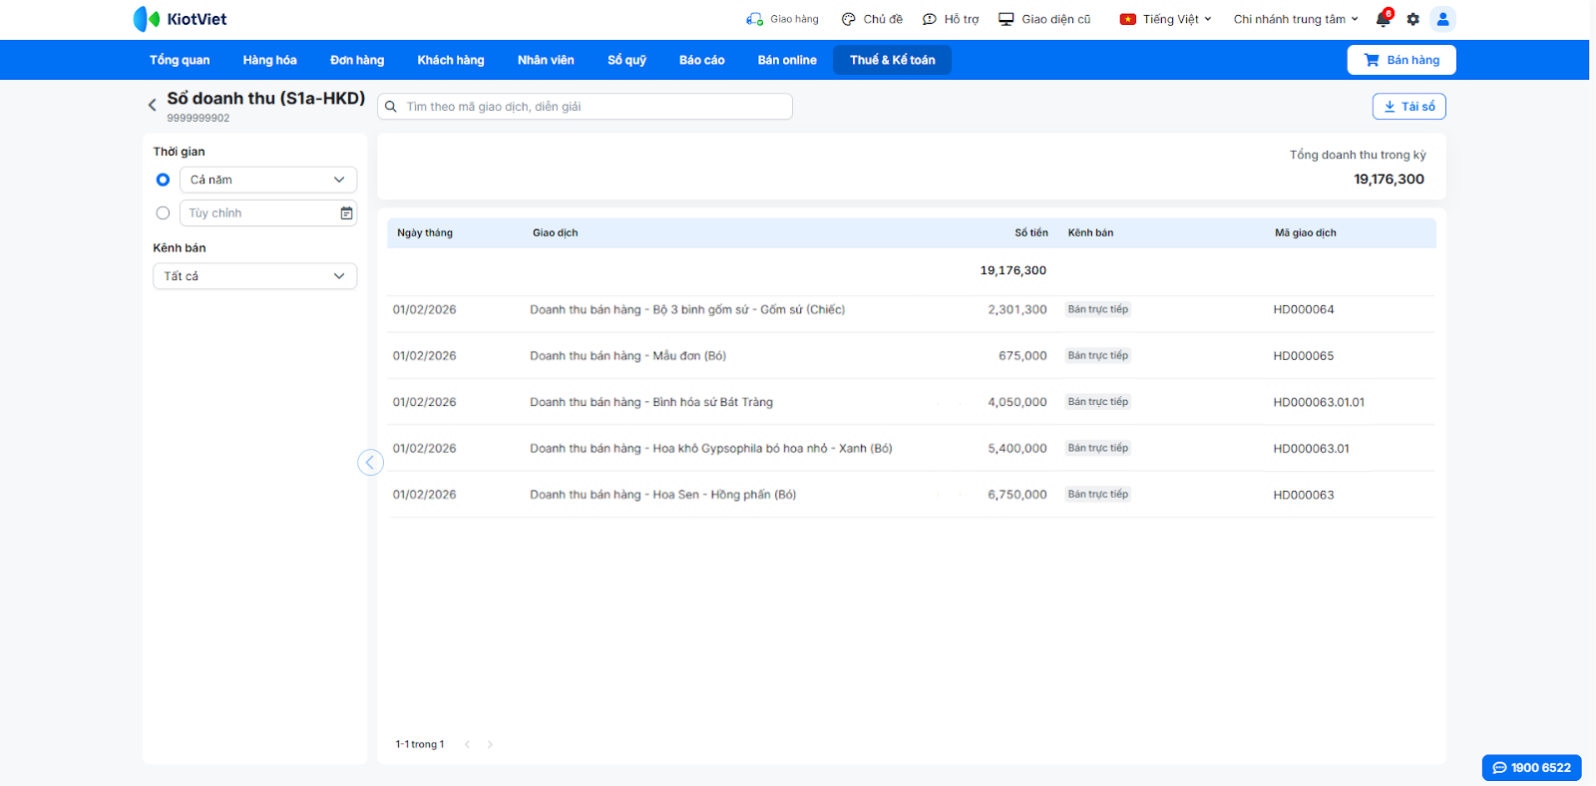The image size is (1596, 786).
Task: Select the Cả năm radio button
Action: coord(163,180)
